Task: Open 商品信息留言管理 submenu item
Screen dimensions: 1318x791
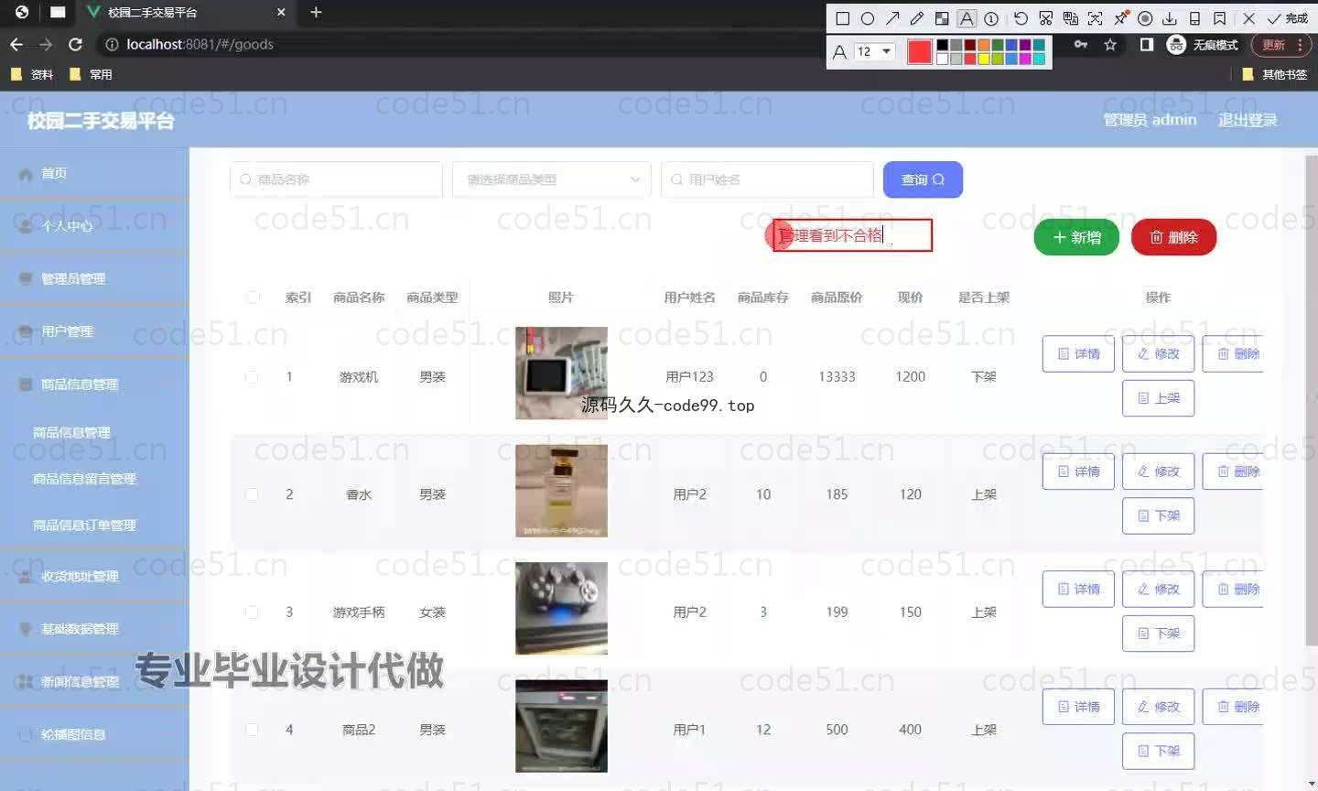Action: [x=84, y=479]
